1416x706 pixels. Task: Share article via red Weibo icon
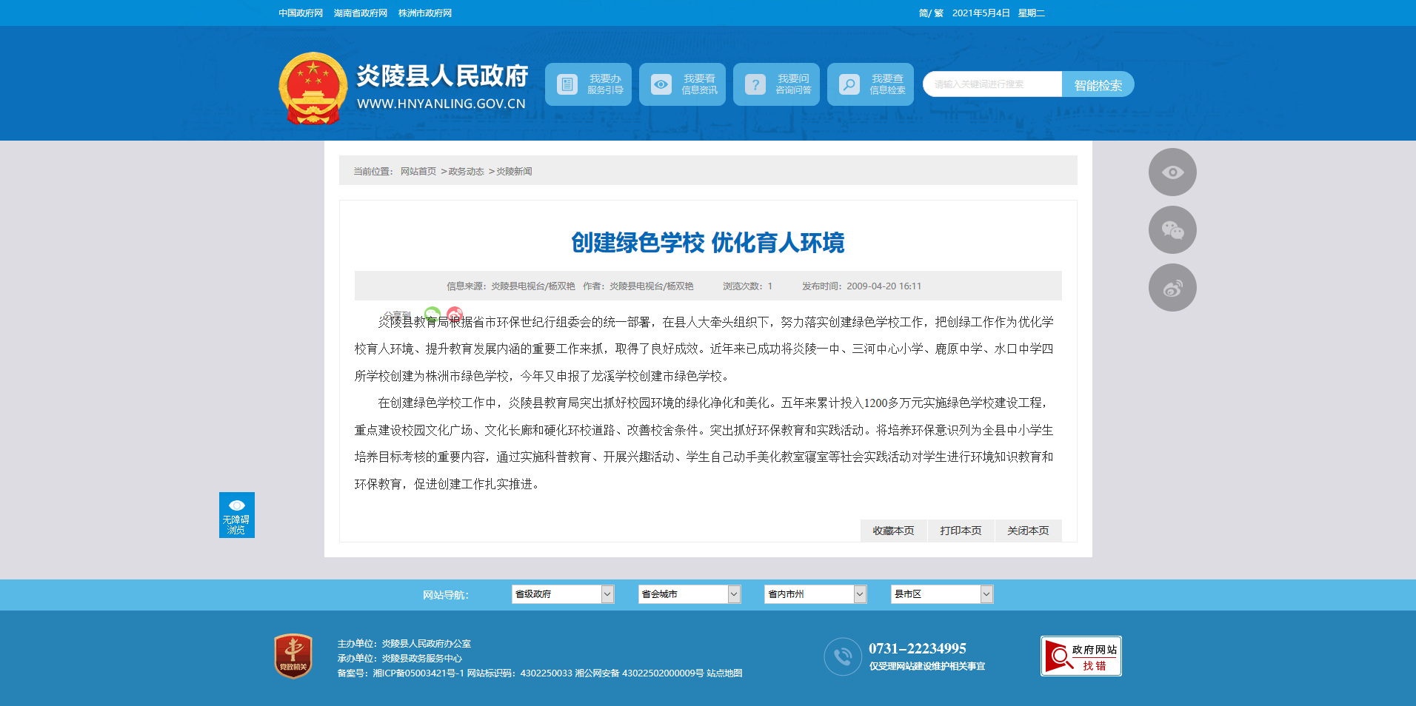(455, 315)
